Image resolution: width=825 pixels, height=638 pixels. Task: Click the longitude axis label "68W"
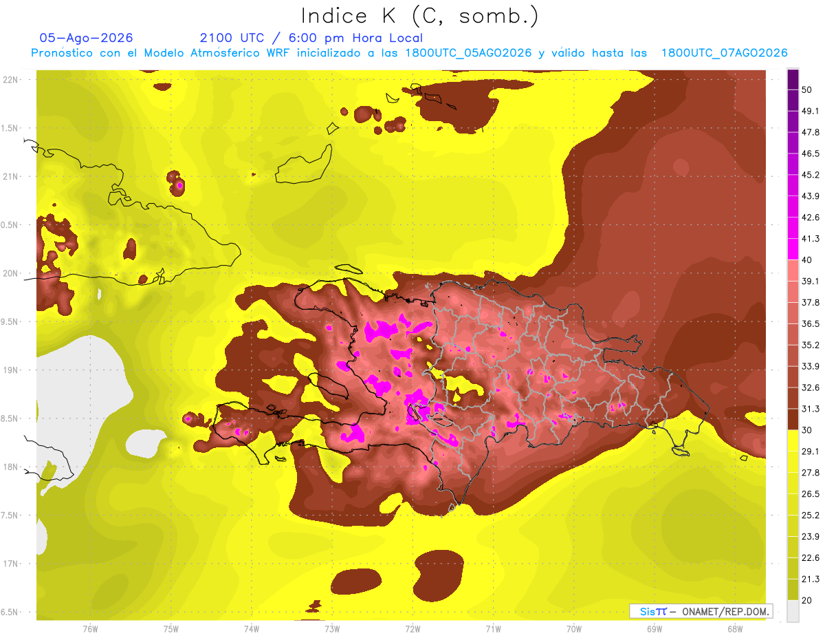735,628
